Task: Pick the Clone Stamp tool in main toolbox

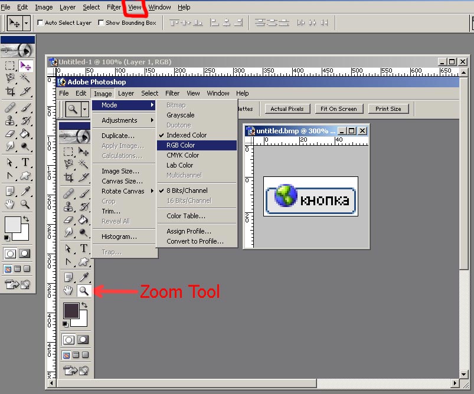Action: (x=9, y=120)
